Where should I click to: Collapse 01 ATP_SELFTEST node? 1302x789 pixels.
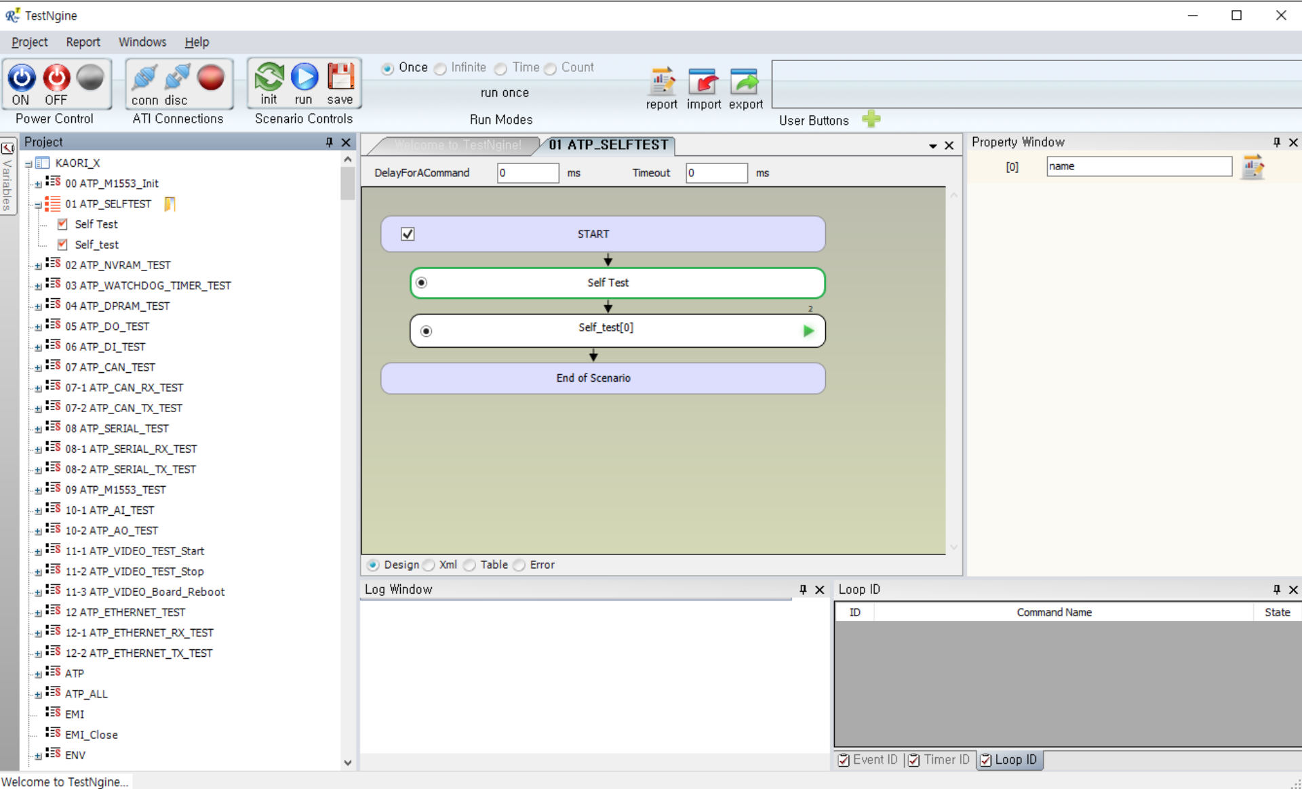pos(38,205)
